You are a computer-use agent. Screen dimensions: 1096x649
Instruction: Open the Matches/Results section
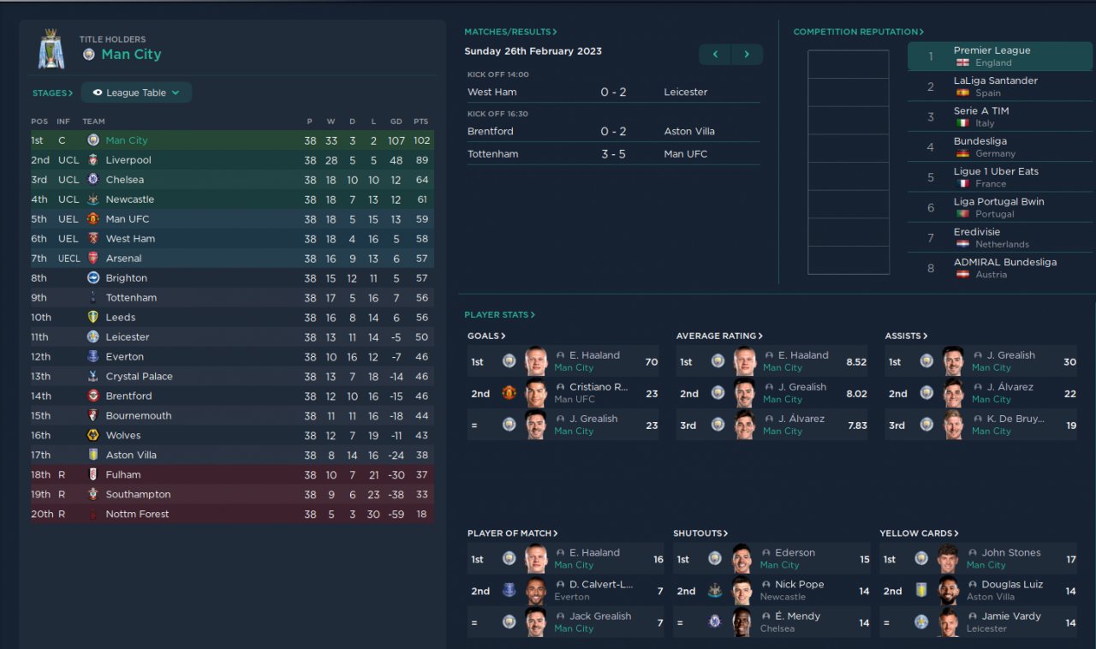510,32
